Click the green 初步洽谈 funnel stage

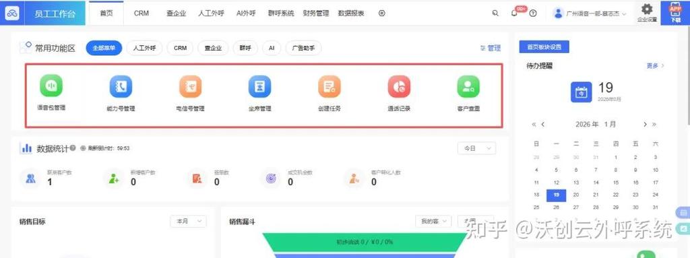pos(365,242)
